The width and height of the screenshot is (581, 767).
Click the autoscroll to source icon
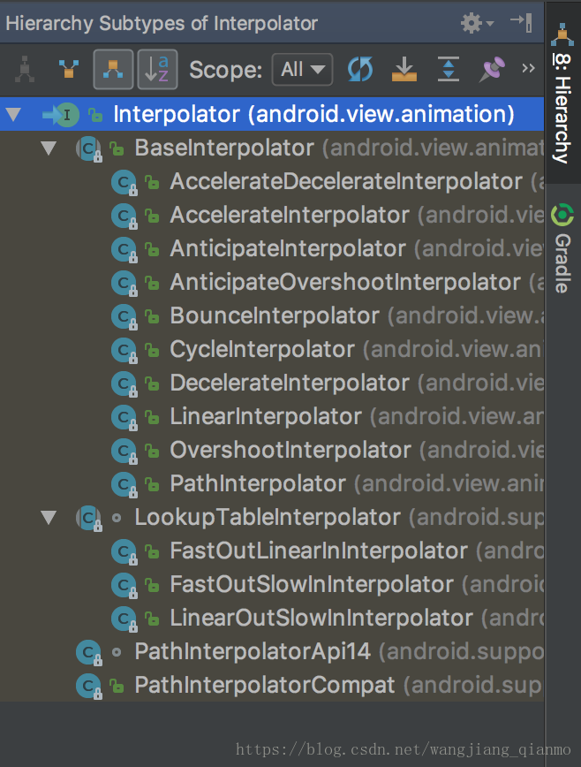coord(404,69)
